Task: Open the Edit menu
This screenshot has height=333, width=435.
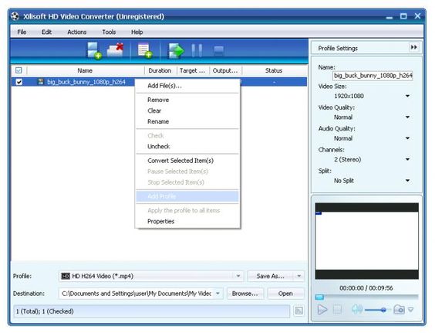Action: coord(46,32)
